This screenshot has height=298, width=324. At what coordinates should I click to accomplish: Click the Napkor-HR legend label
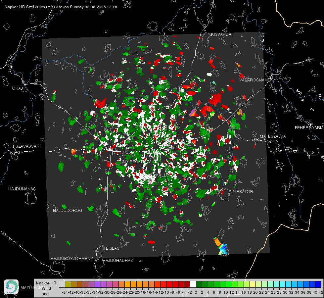point(46,283)
